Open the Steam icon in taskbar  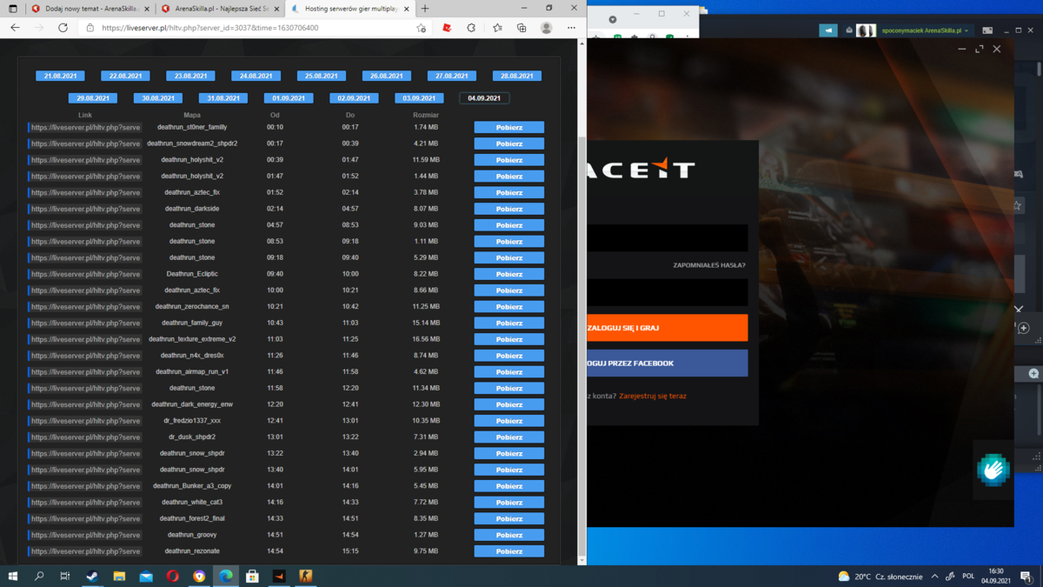coord(92,576)
